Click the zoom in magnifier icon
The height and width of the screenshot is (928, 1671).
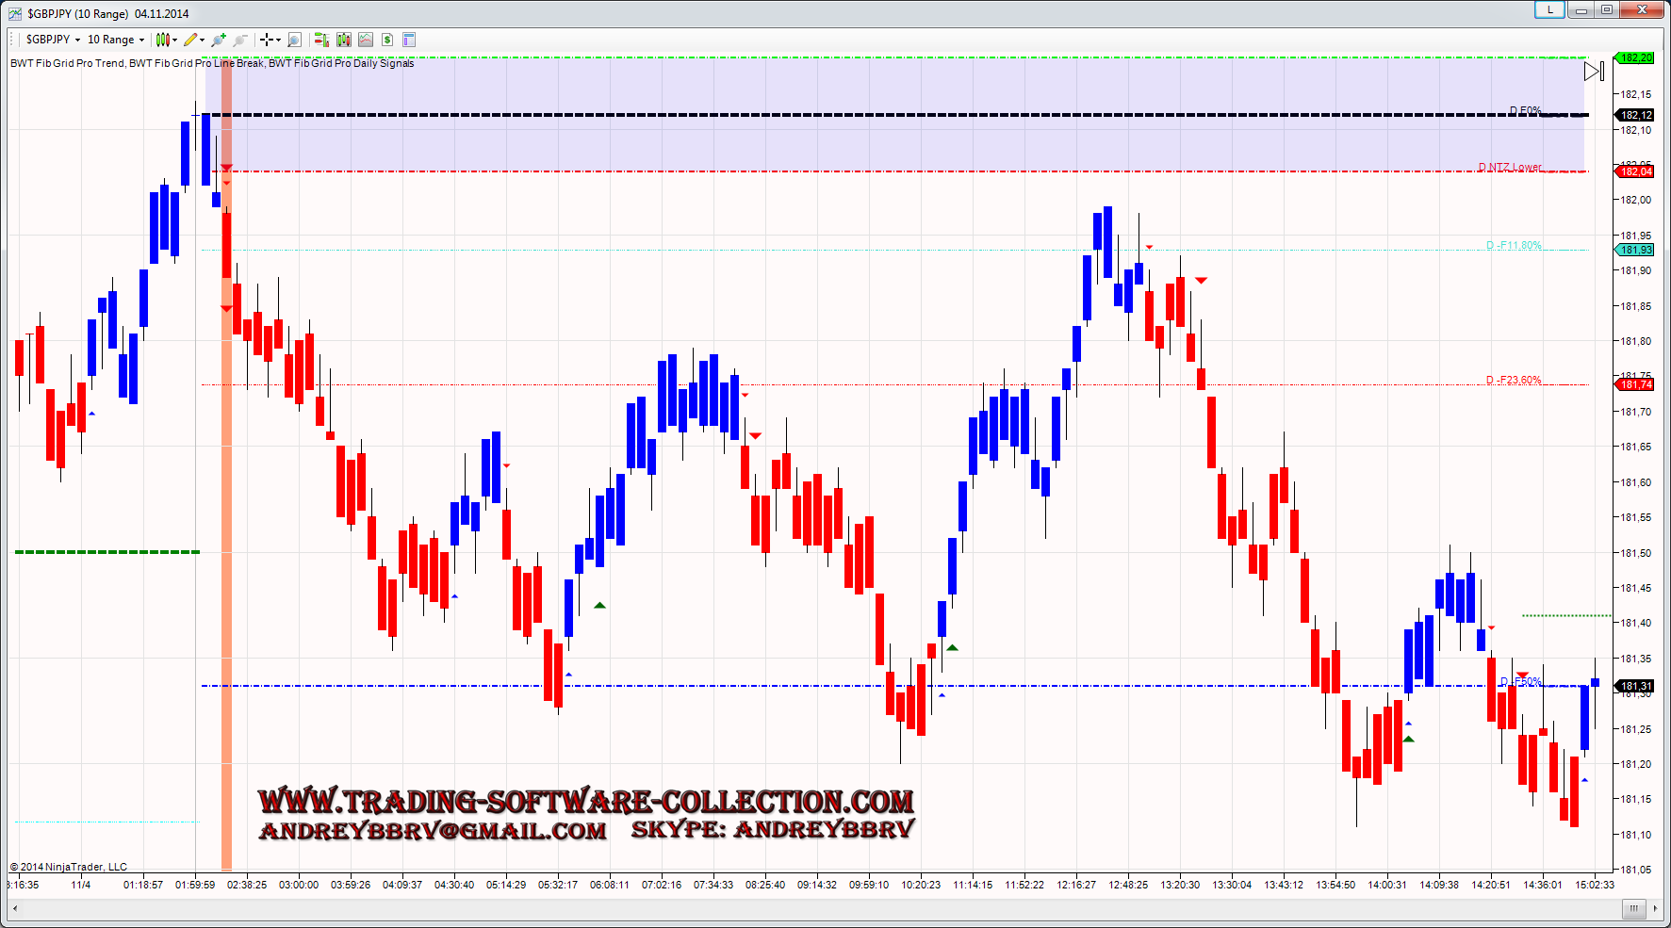(219, 40)
